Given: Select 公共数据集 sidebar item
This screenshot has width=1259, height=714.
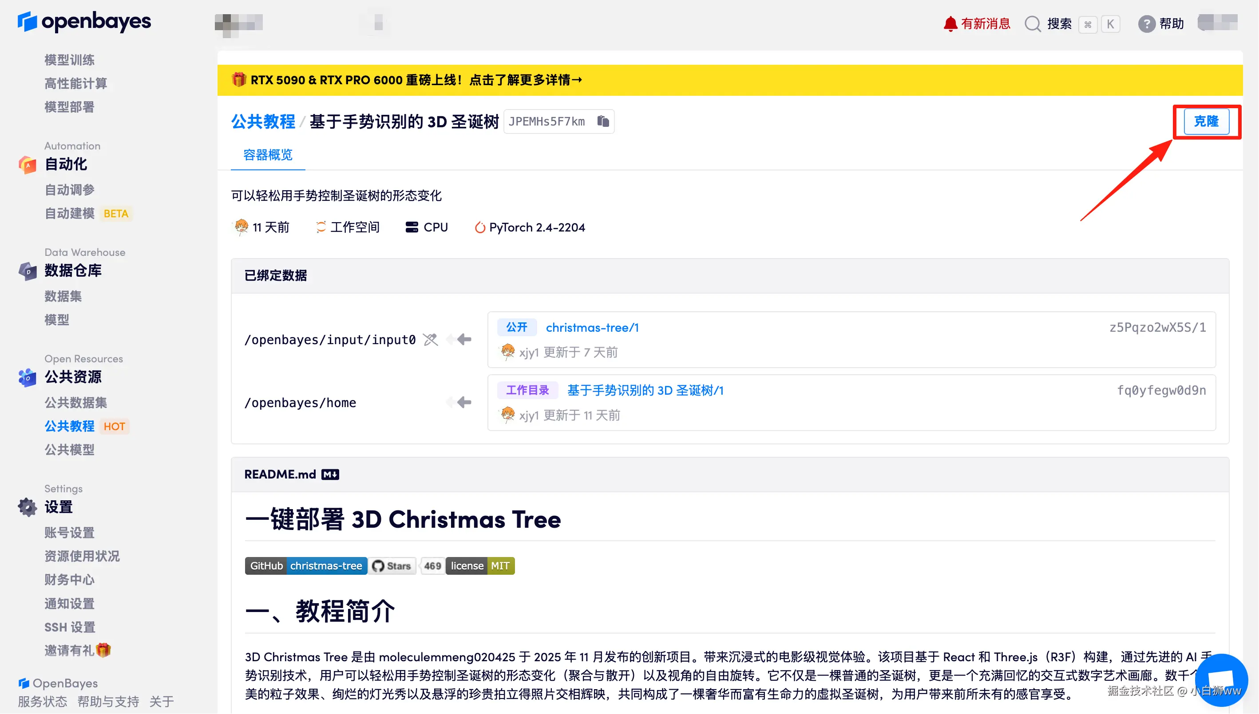Looking at the screenshot, I should (x=75, y=403).
